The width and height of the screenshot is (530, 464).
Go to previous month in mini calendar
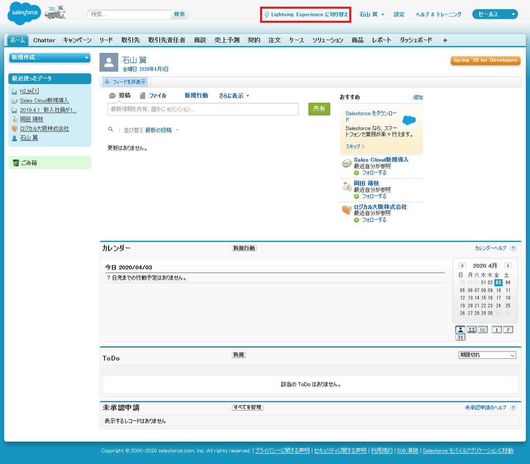[462, 266]
